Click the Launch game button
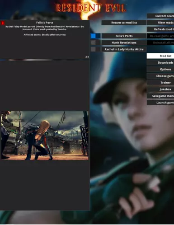 pos(160,103)
